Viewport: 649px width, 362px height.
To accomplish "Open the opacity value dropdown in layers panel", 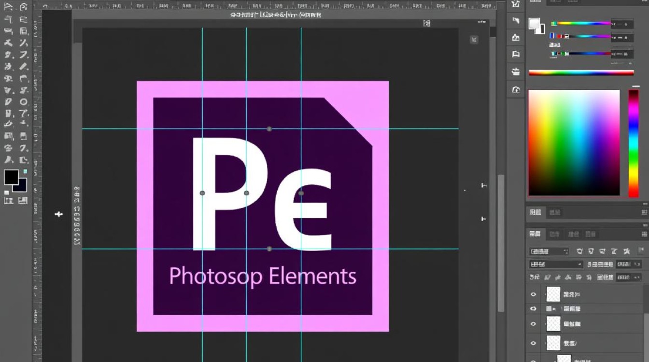I will (x=630, y=265).
